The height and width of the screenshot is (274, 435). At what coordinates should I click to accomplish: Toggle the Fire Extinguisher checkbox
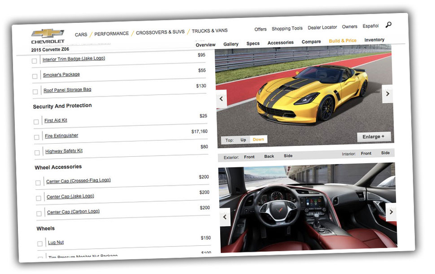click(x=37, y=137)
